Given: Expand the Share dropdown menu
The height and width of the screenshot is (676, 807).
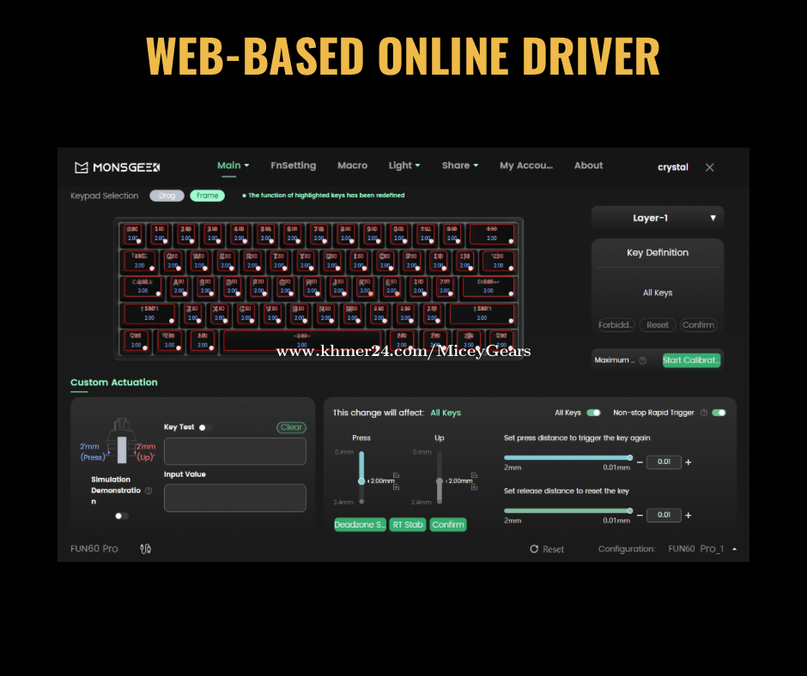Looking at the screenshot, I should [460, 166].
